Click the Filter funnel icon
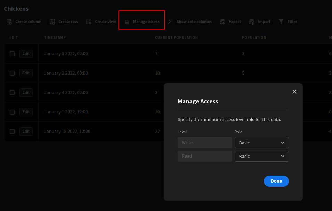Screen dimensions: 332x211 click(x=281, y=22)
